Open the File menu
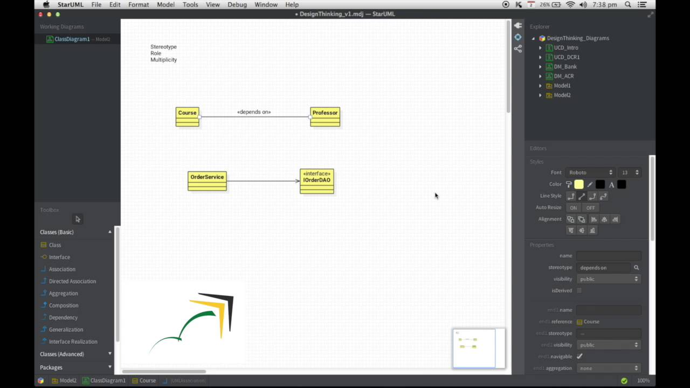The image size is (690, 388). (96, 4)
